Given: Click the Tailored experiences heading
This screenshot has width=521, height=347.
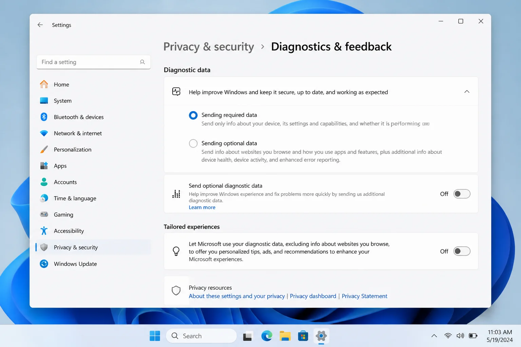Looking at the screenshot, I should (192, 227).
